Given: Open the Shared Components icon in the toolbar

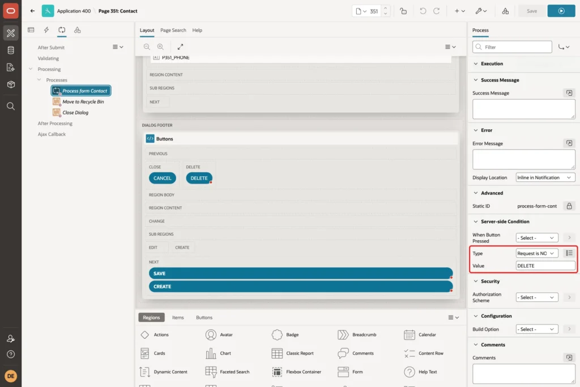Looking at the screenshot, I should point(505,11).
